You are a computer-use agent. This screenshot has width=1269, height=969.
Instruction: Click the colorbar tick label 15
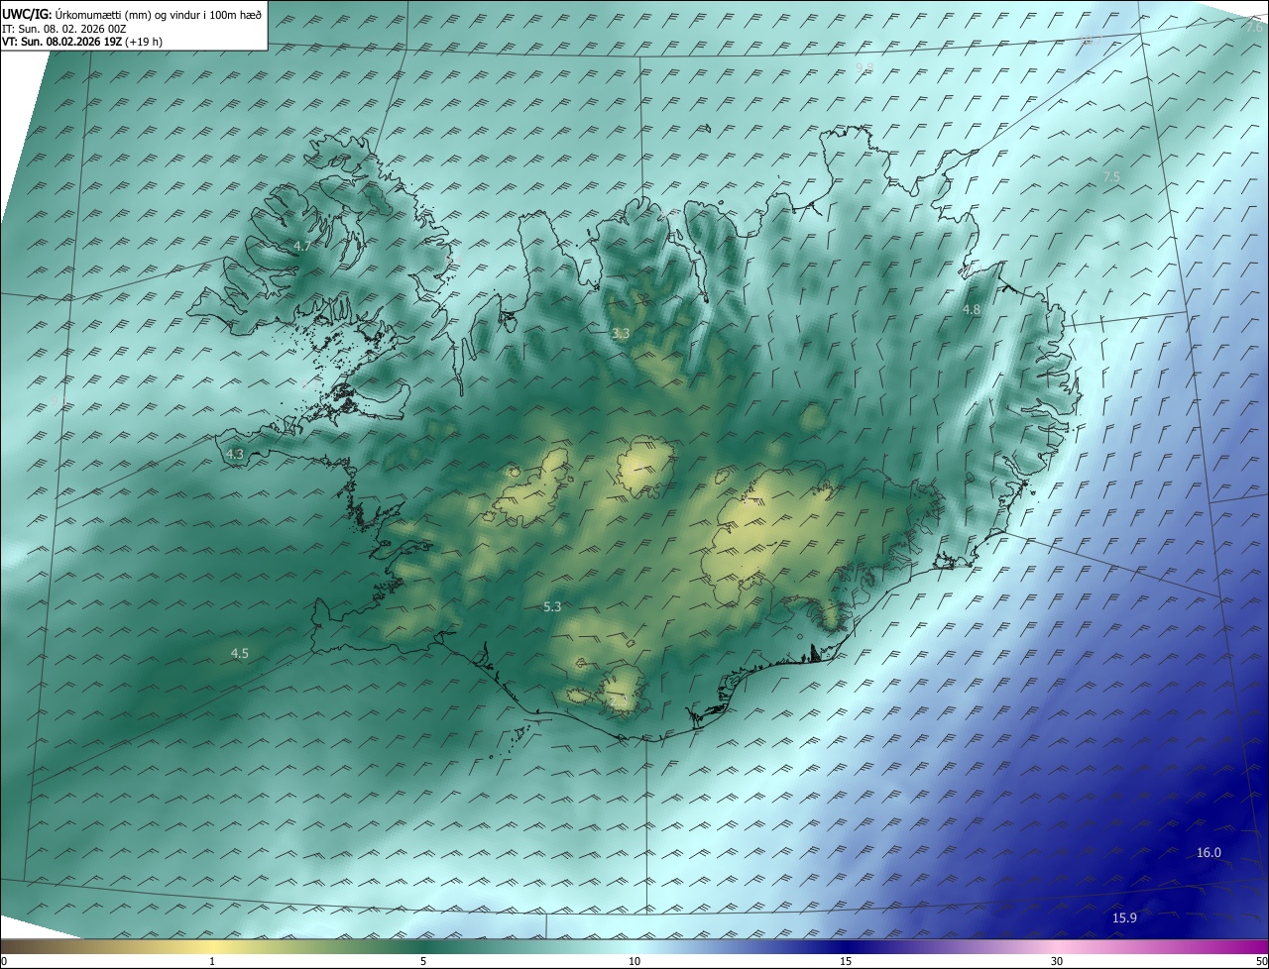(846, 962)
